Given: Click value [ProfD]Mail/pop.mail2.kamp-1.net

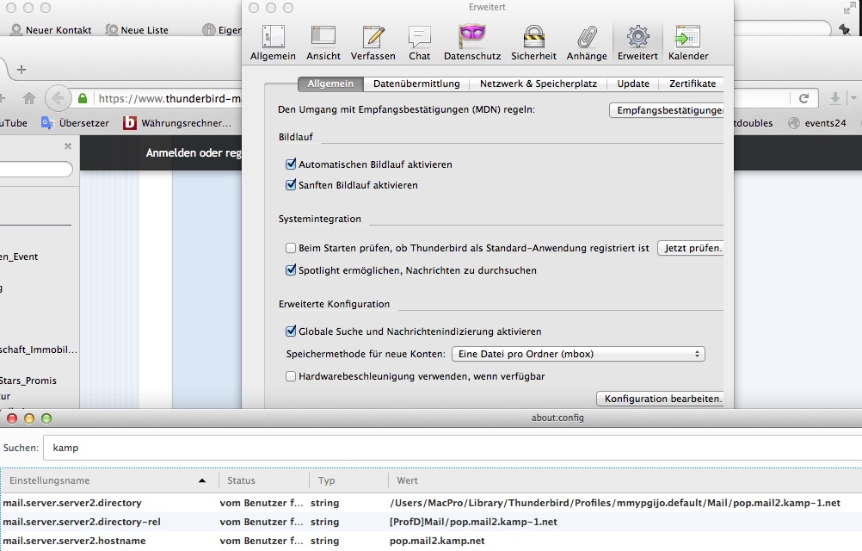Looking at the screenshot, I should pos(473,522).
